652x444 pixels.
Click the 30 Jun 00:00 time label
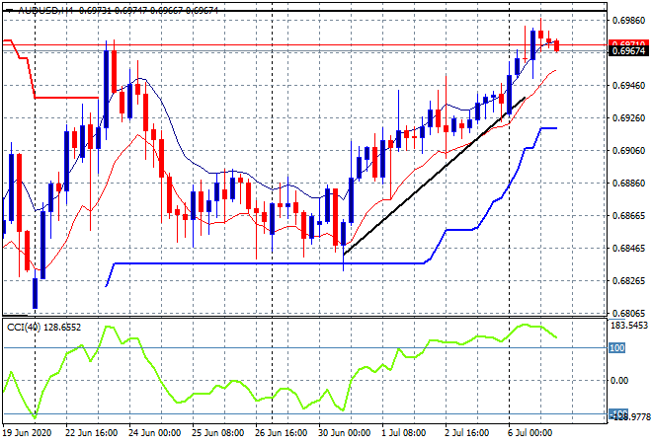(x=345, y=433)
